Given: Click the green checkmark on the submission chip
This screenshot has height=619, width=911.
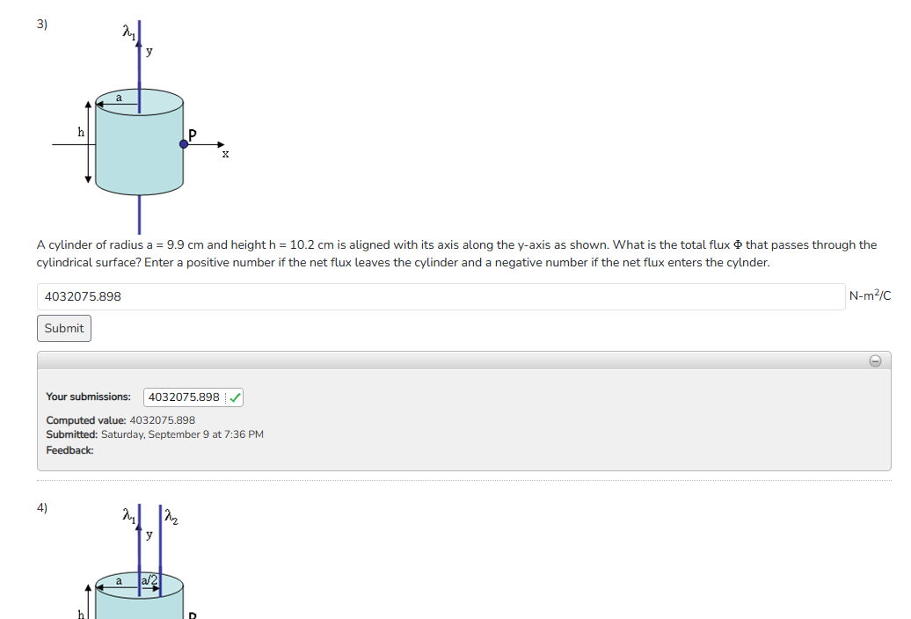Looking at the screenshot, I should point(233,397).
